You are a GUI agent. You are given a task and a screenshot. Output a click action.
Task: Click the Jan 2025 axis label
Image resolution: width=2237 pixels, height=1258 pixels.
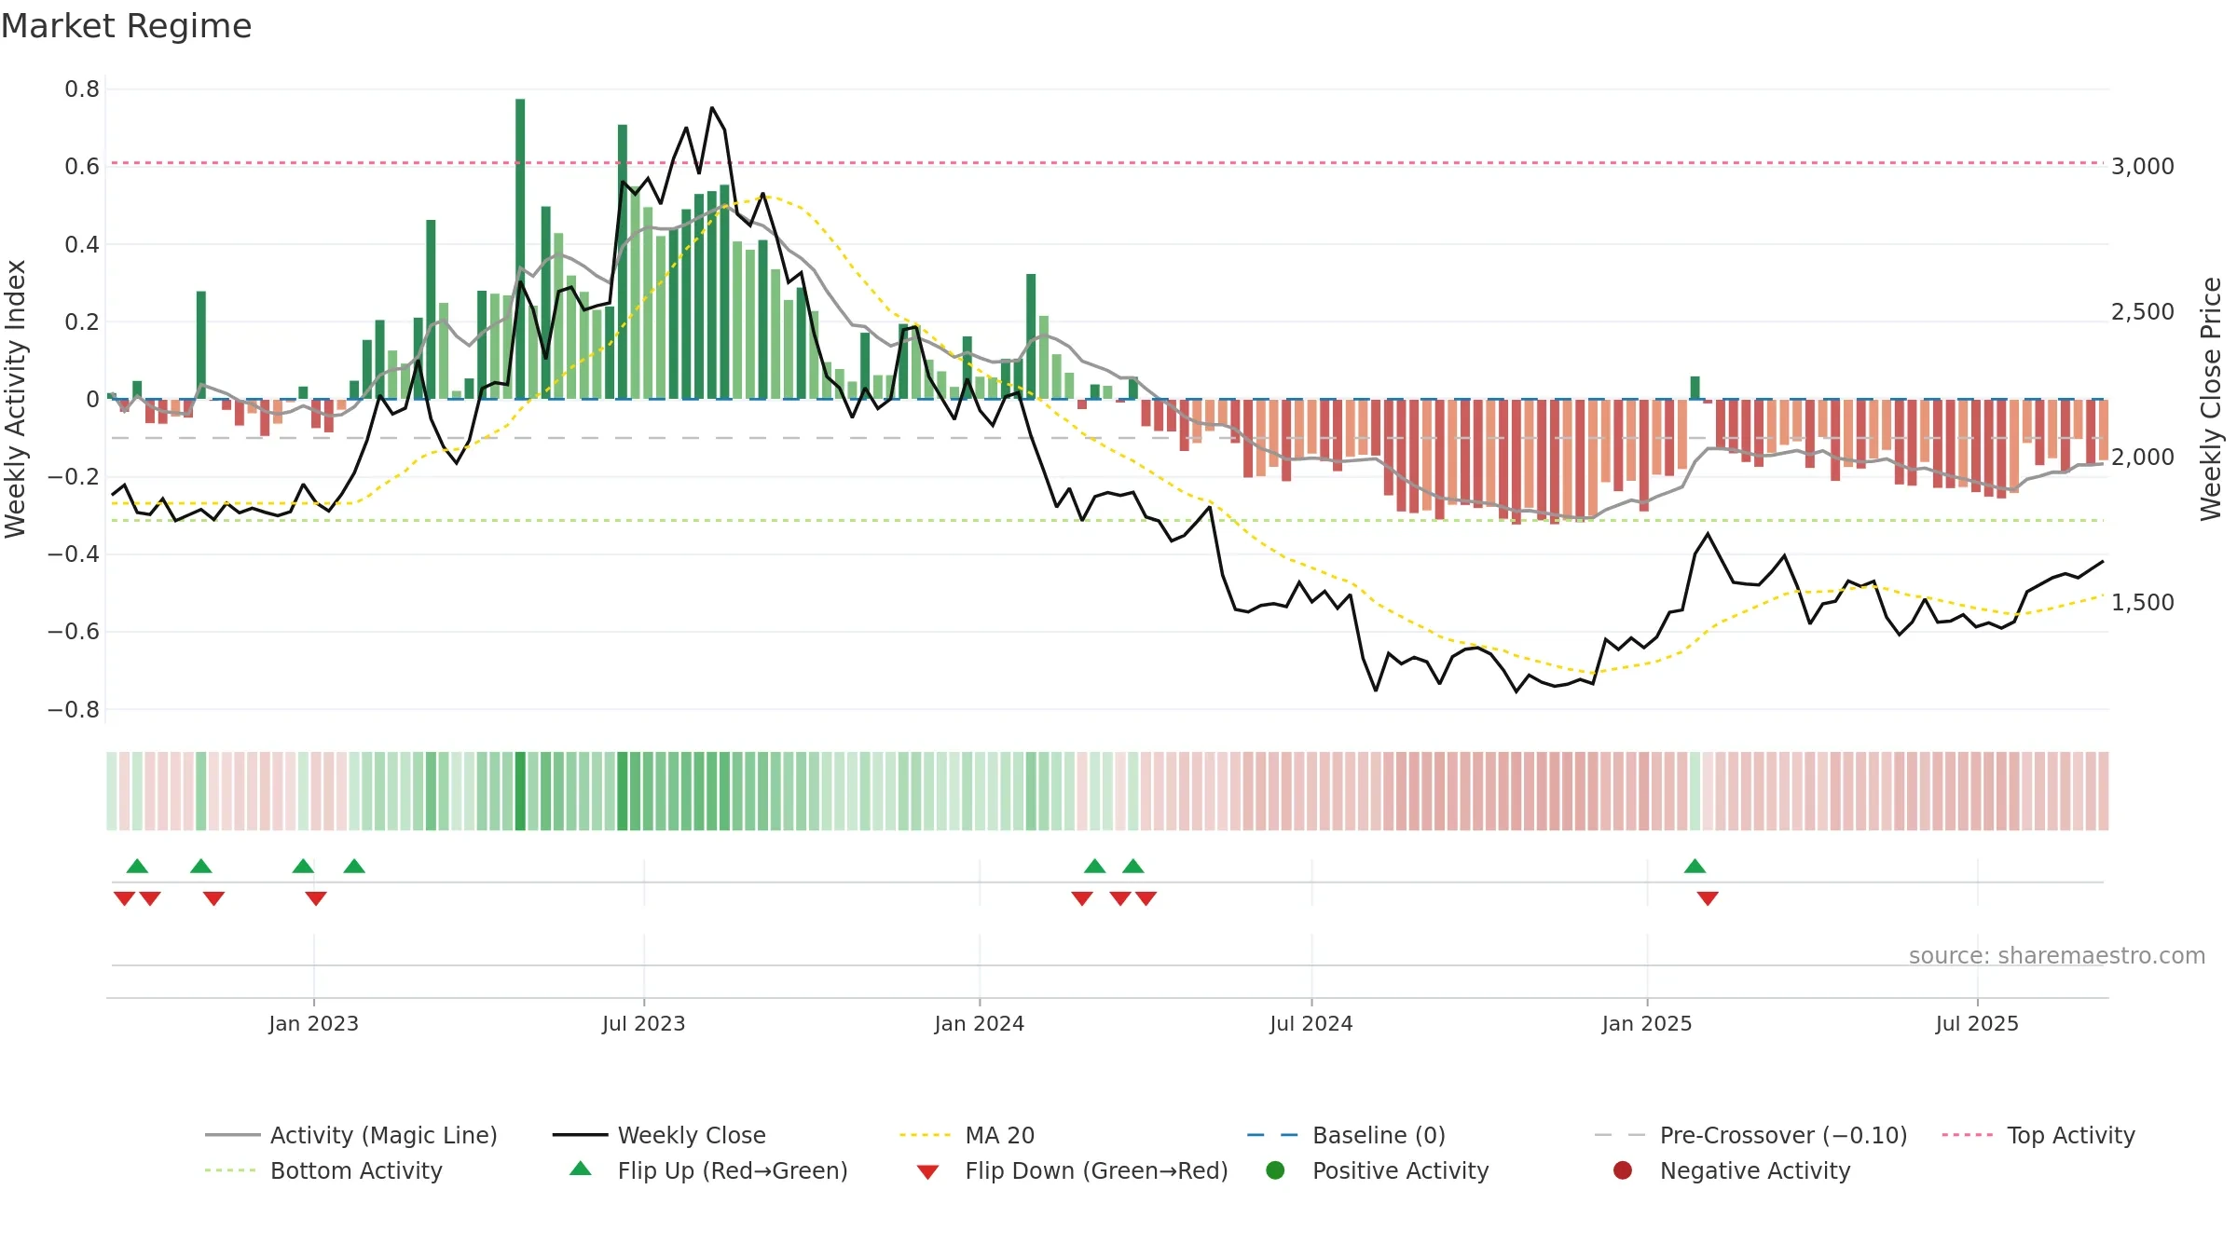coord(1647,1023)
